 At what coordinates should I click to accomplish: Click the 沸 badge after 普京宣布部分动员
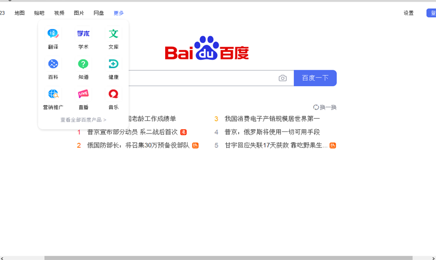coord(183,132)
